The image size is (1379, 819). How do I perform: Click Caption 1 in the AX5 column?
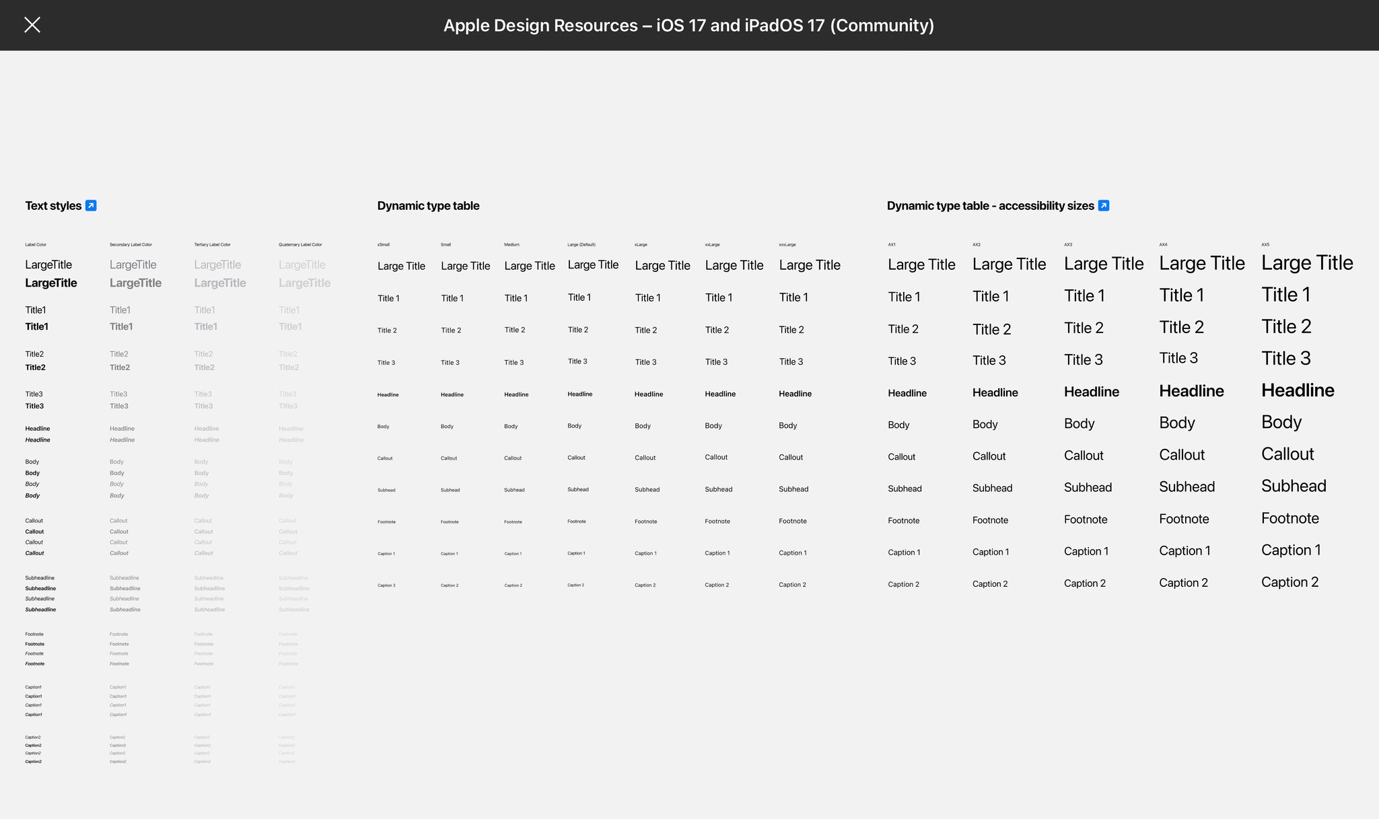click(x=1291, y=550)
